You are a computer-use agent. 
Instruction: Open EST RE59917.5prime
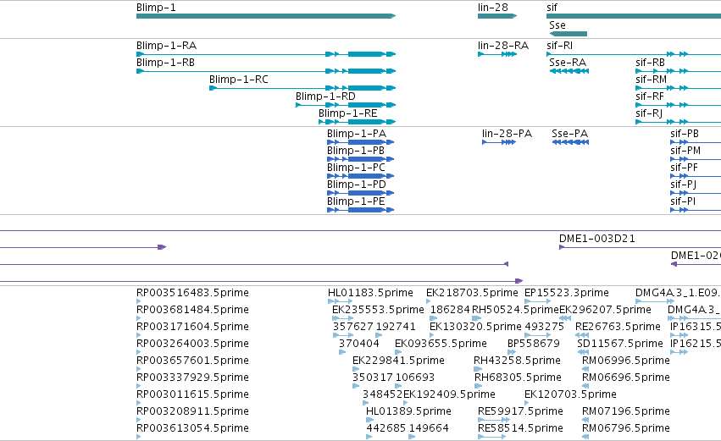(520, 411)
